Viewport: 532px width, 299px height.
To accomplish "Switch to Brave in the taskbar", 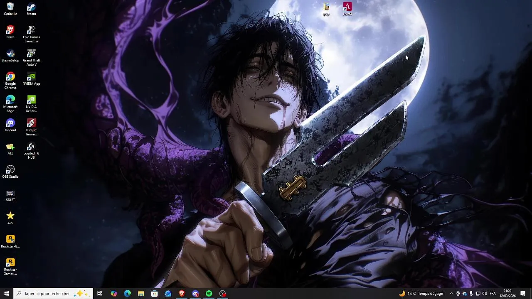I will tap(182, 294).
